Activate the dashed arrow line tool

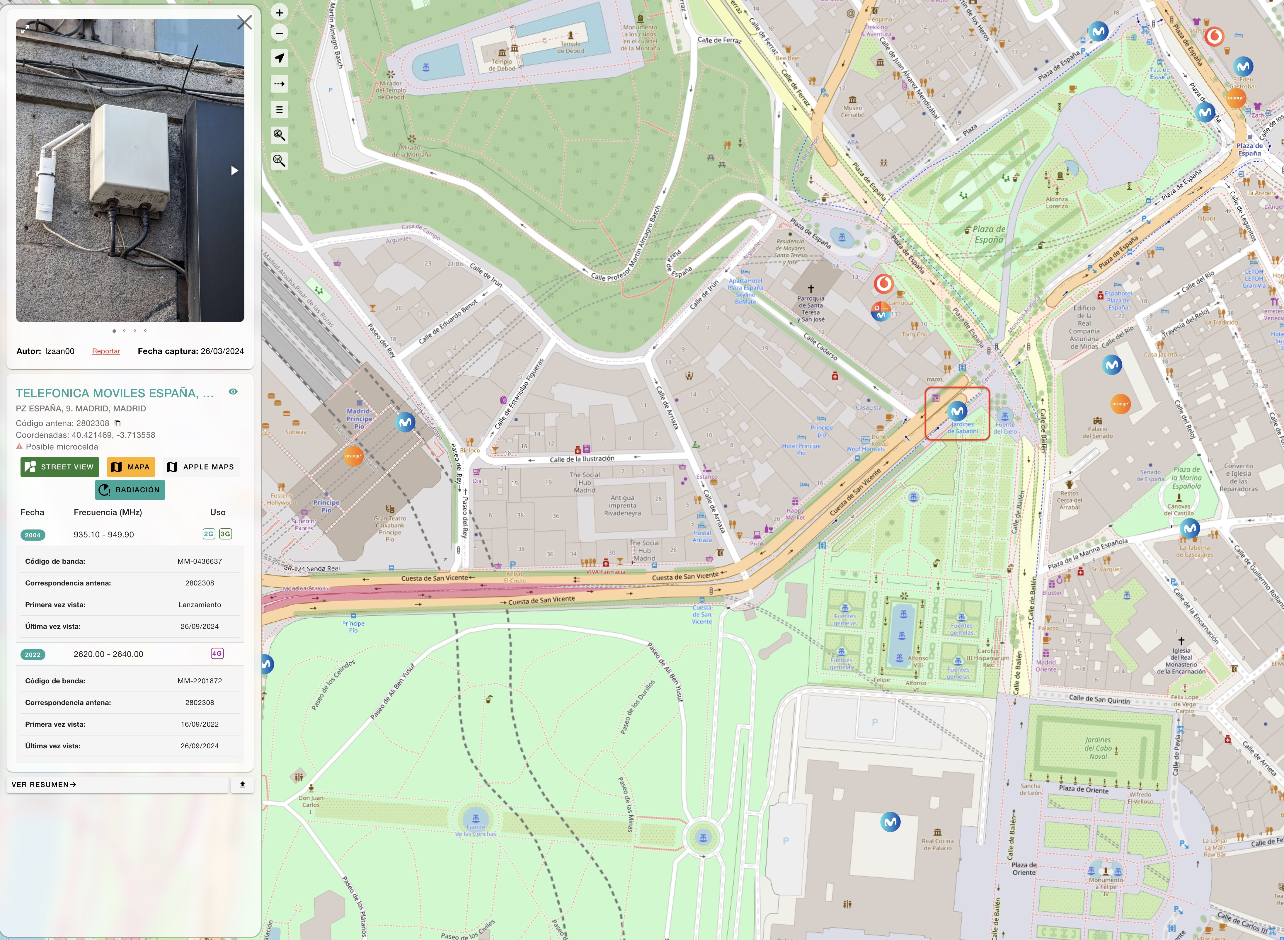[x=279, y=84]
